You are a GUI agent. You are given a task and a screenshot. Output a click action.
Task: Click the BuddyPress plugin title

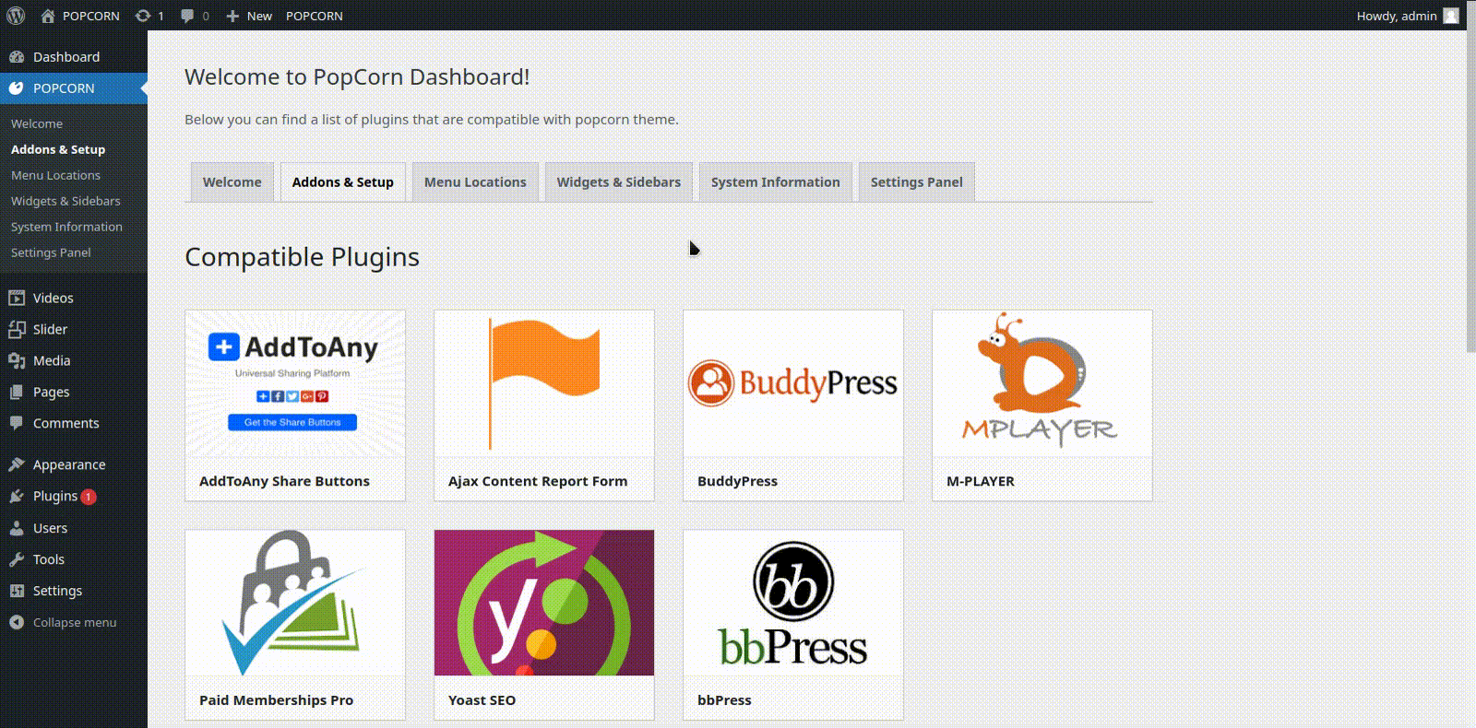point(737,481)
